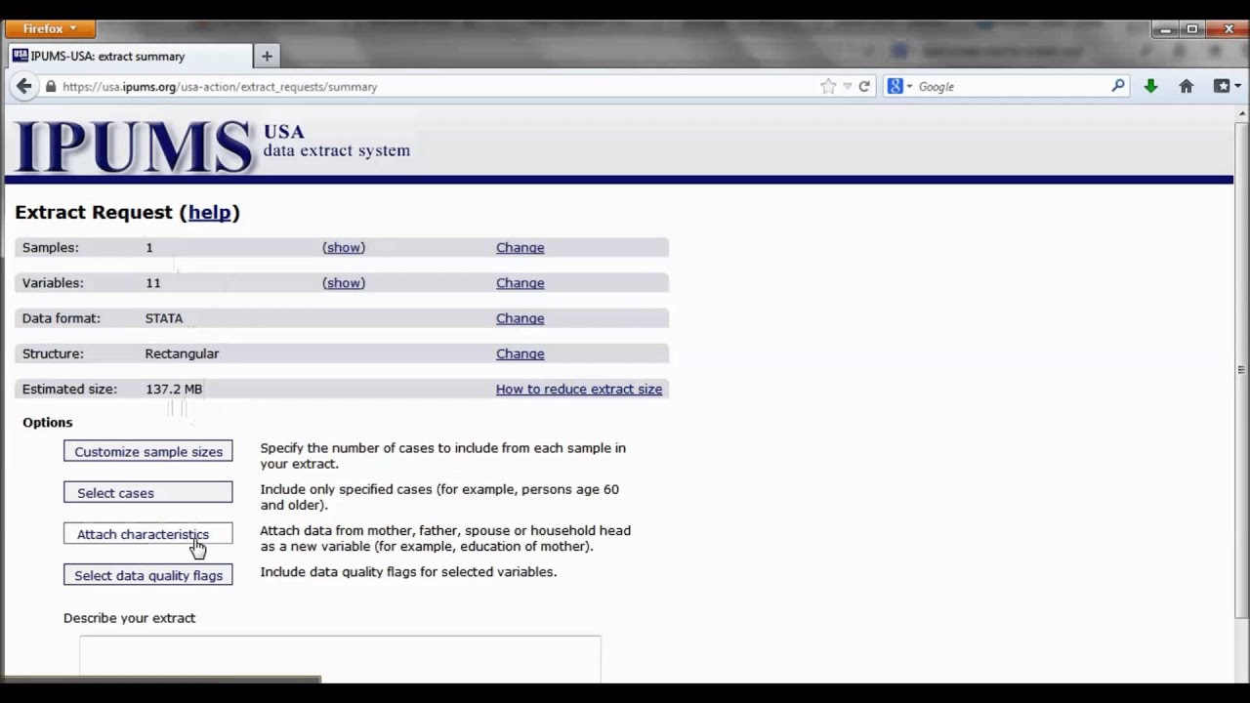Click the browser back arrow button

click(x=23, y=86)
